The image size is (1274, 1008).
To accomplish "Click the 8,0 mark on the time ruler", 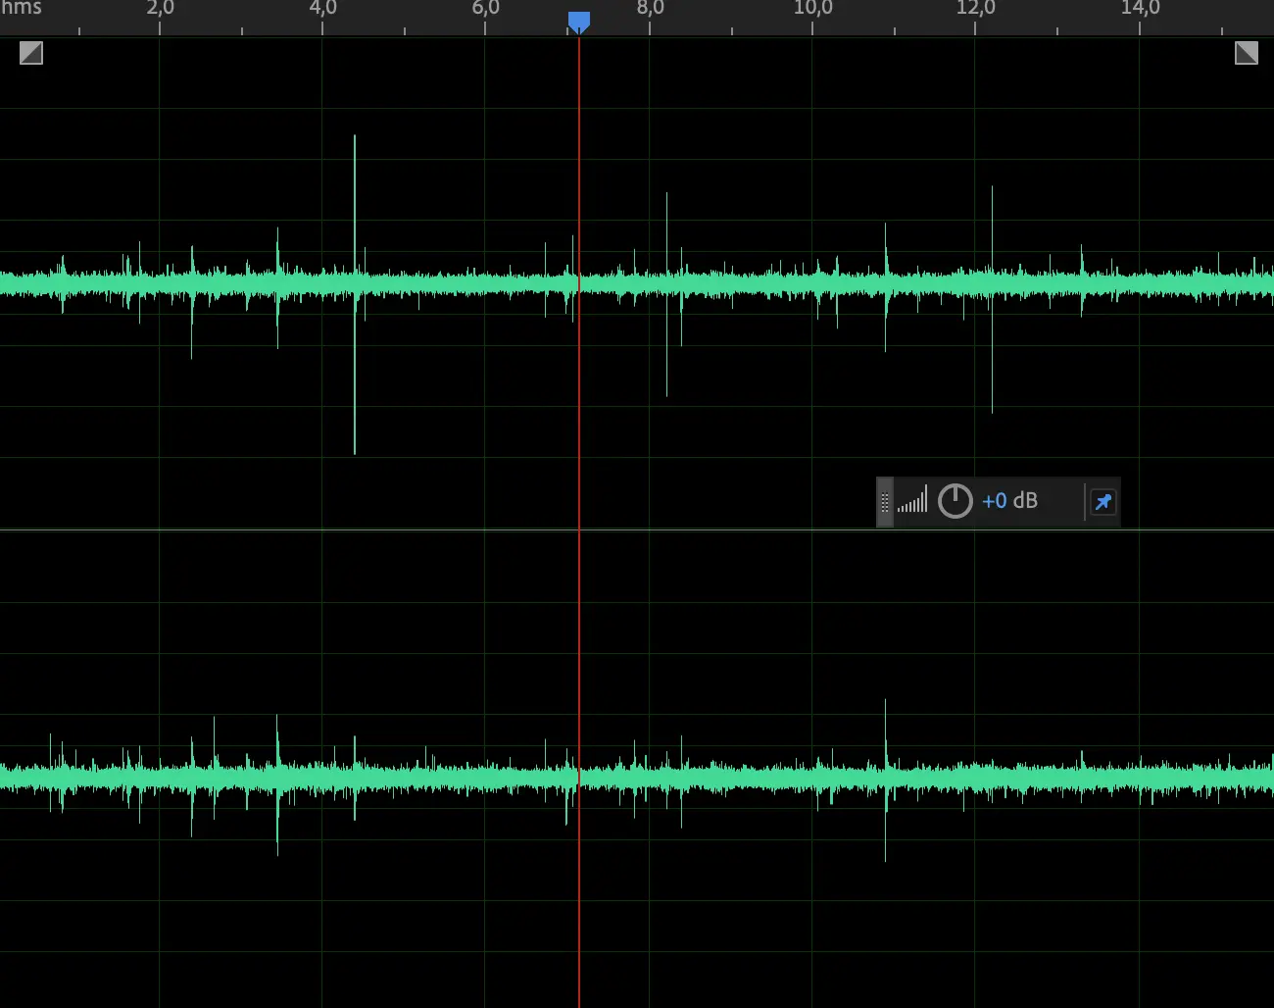I will point(650,9).
